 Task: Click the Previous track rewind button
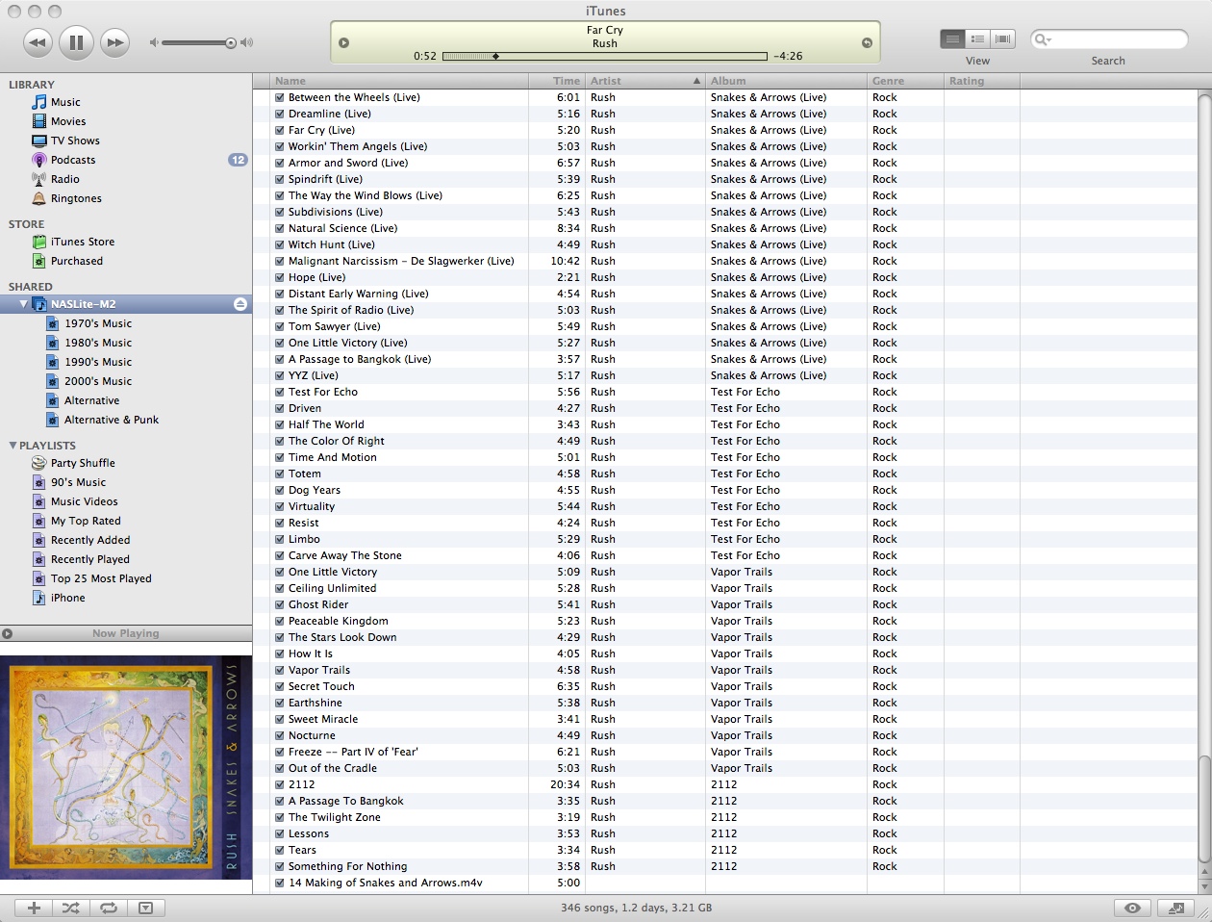click(x=38, y=42)
